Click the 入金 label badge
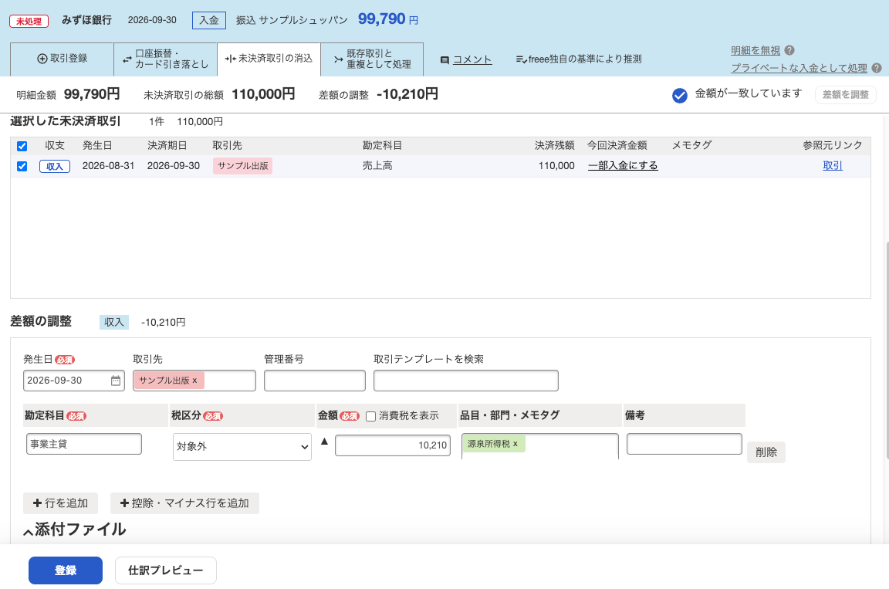This screenshot has height=589, width=889. click(x=209, y=20)
